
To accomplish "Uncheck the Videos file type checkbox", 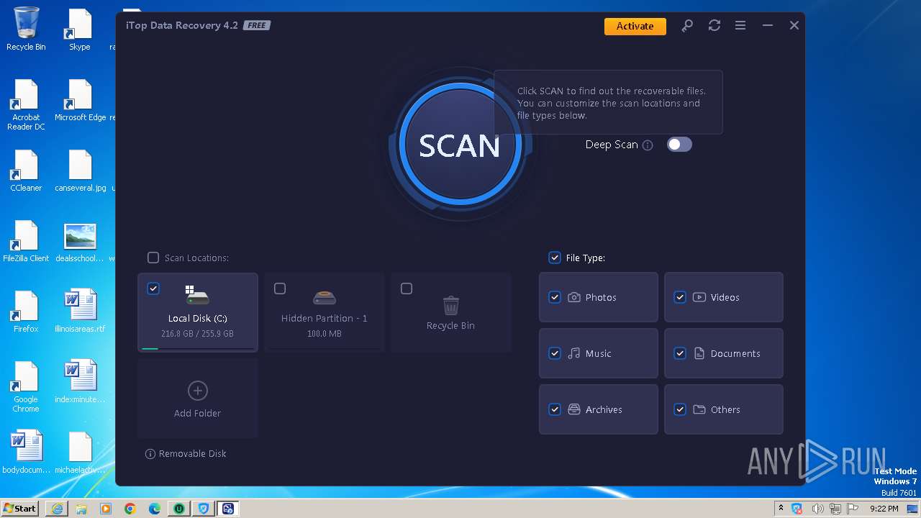I will tap(680, 297).
